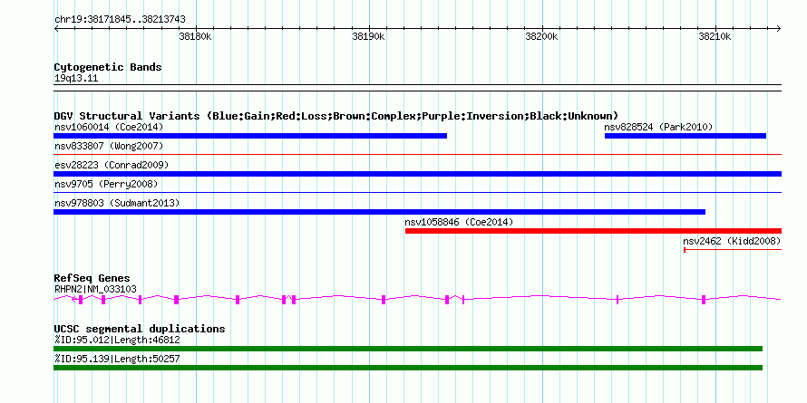Click the %ID:95.012|Length:46812 label
The height and width of the screenshot is (403, 807).
(117, 340)
